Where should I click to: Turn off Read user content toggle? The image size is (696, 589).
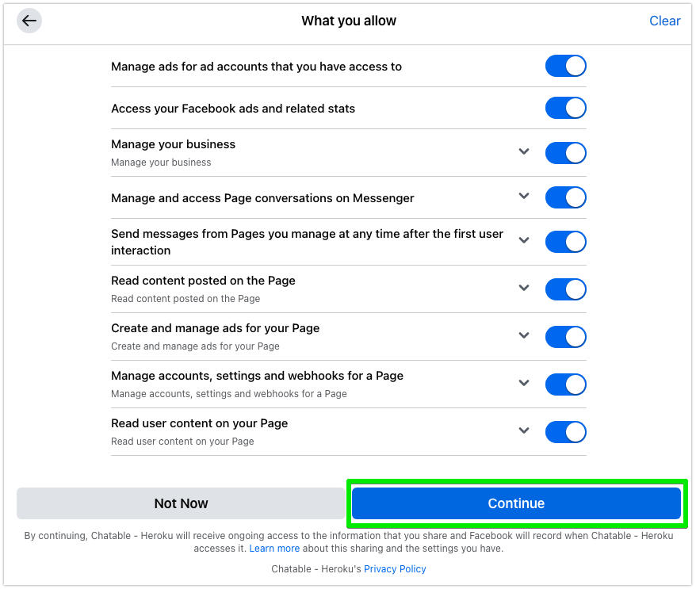click(x=565, y=432)
